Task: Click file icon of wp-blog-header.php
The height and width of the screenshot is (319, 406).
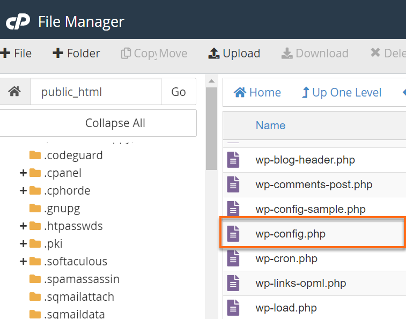Action: tap(233, 160)
